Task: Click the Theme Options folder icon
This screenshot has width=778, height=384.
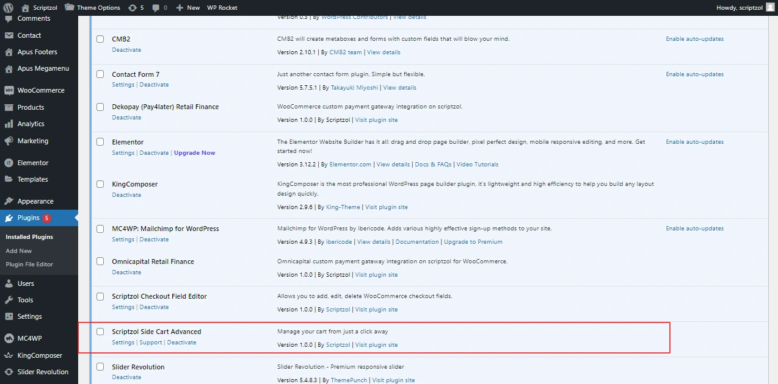Action: pos(70,7)
